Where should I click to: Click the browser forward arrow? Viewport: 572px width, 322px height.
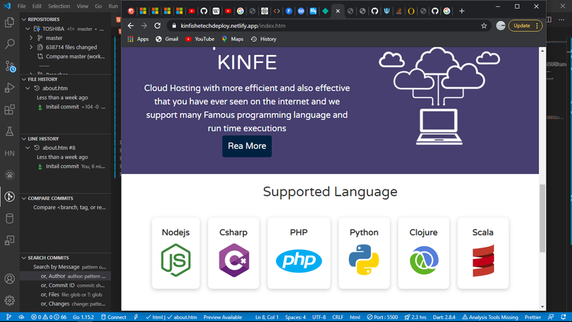(144, 26)
